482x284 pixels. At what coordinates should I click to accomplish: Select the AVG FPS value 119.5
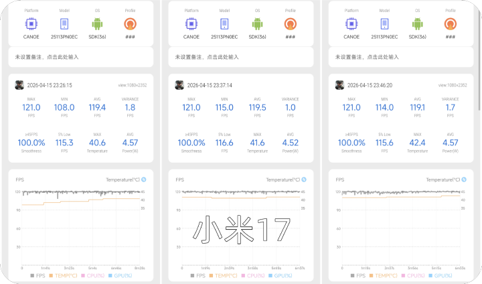coord(257,107)
